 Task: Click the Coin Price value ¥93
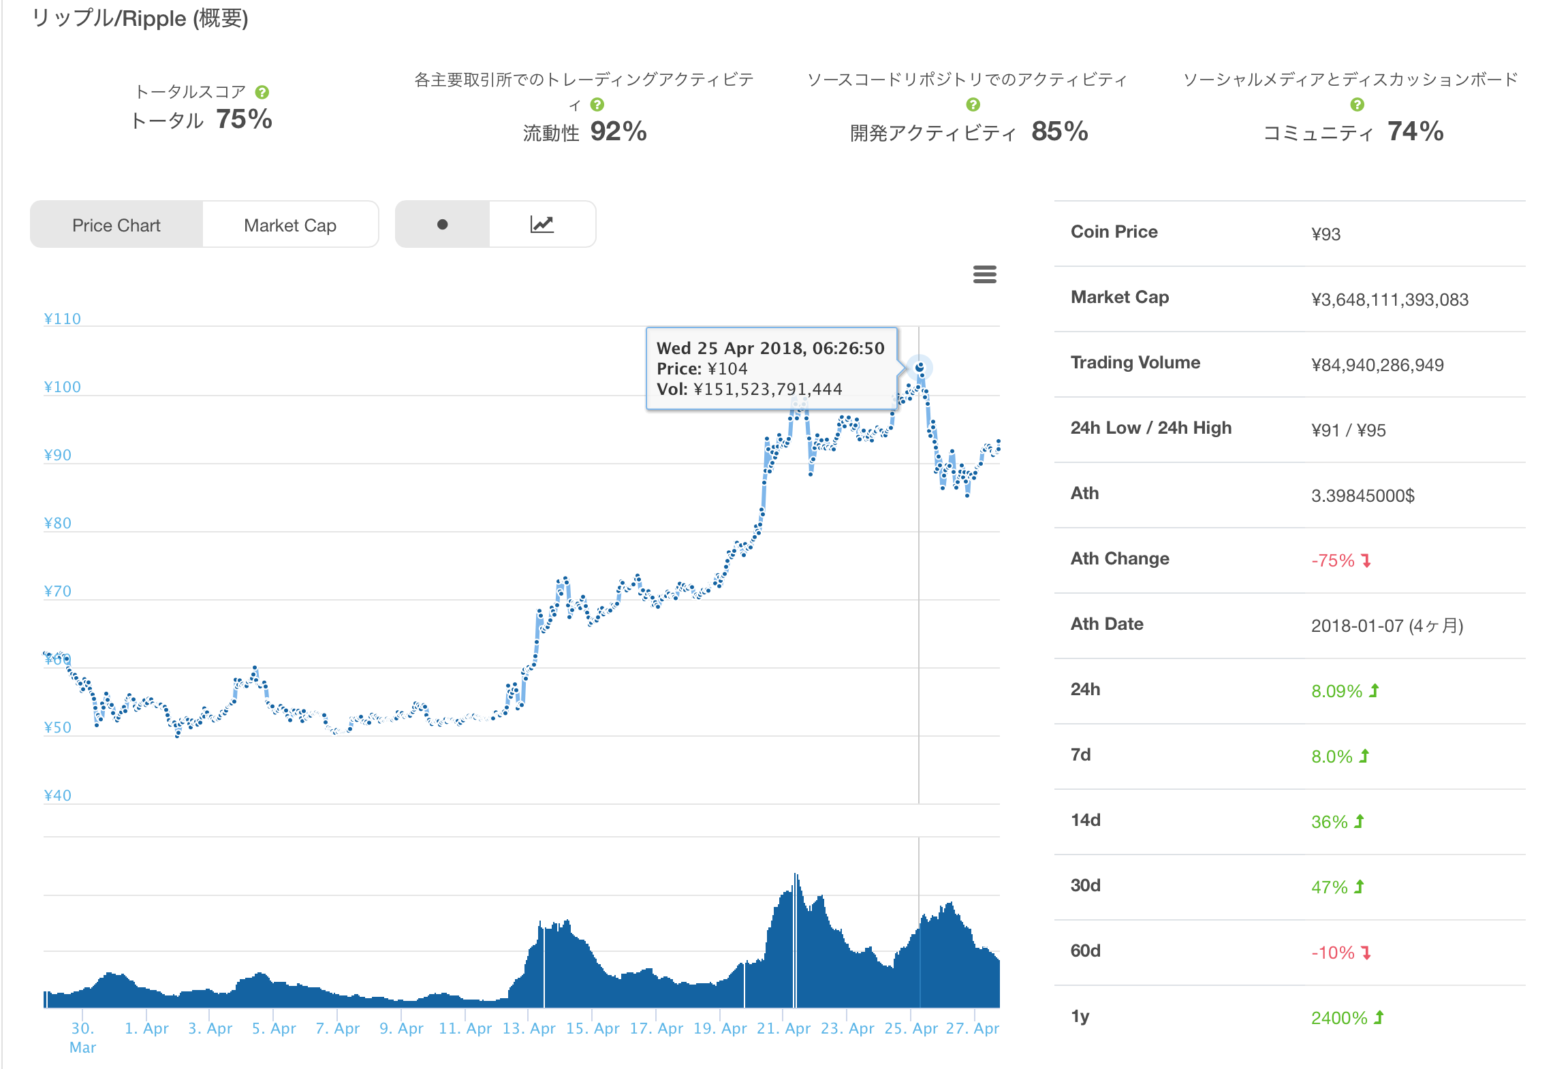(1325, 234)
